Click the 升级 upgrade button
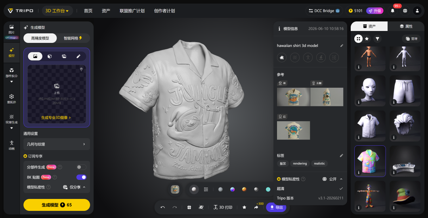The width and height of the screenshot is (428, 218). tap(375, 11)
